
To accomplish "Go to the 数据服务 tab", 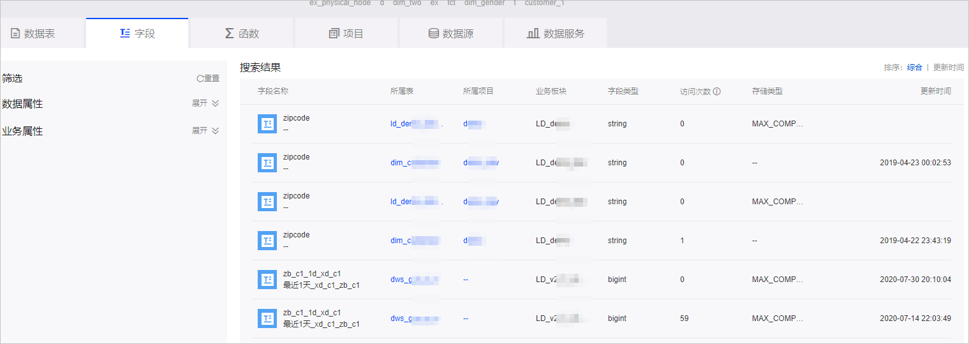I will click(556, 33).
